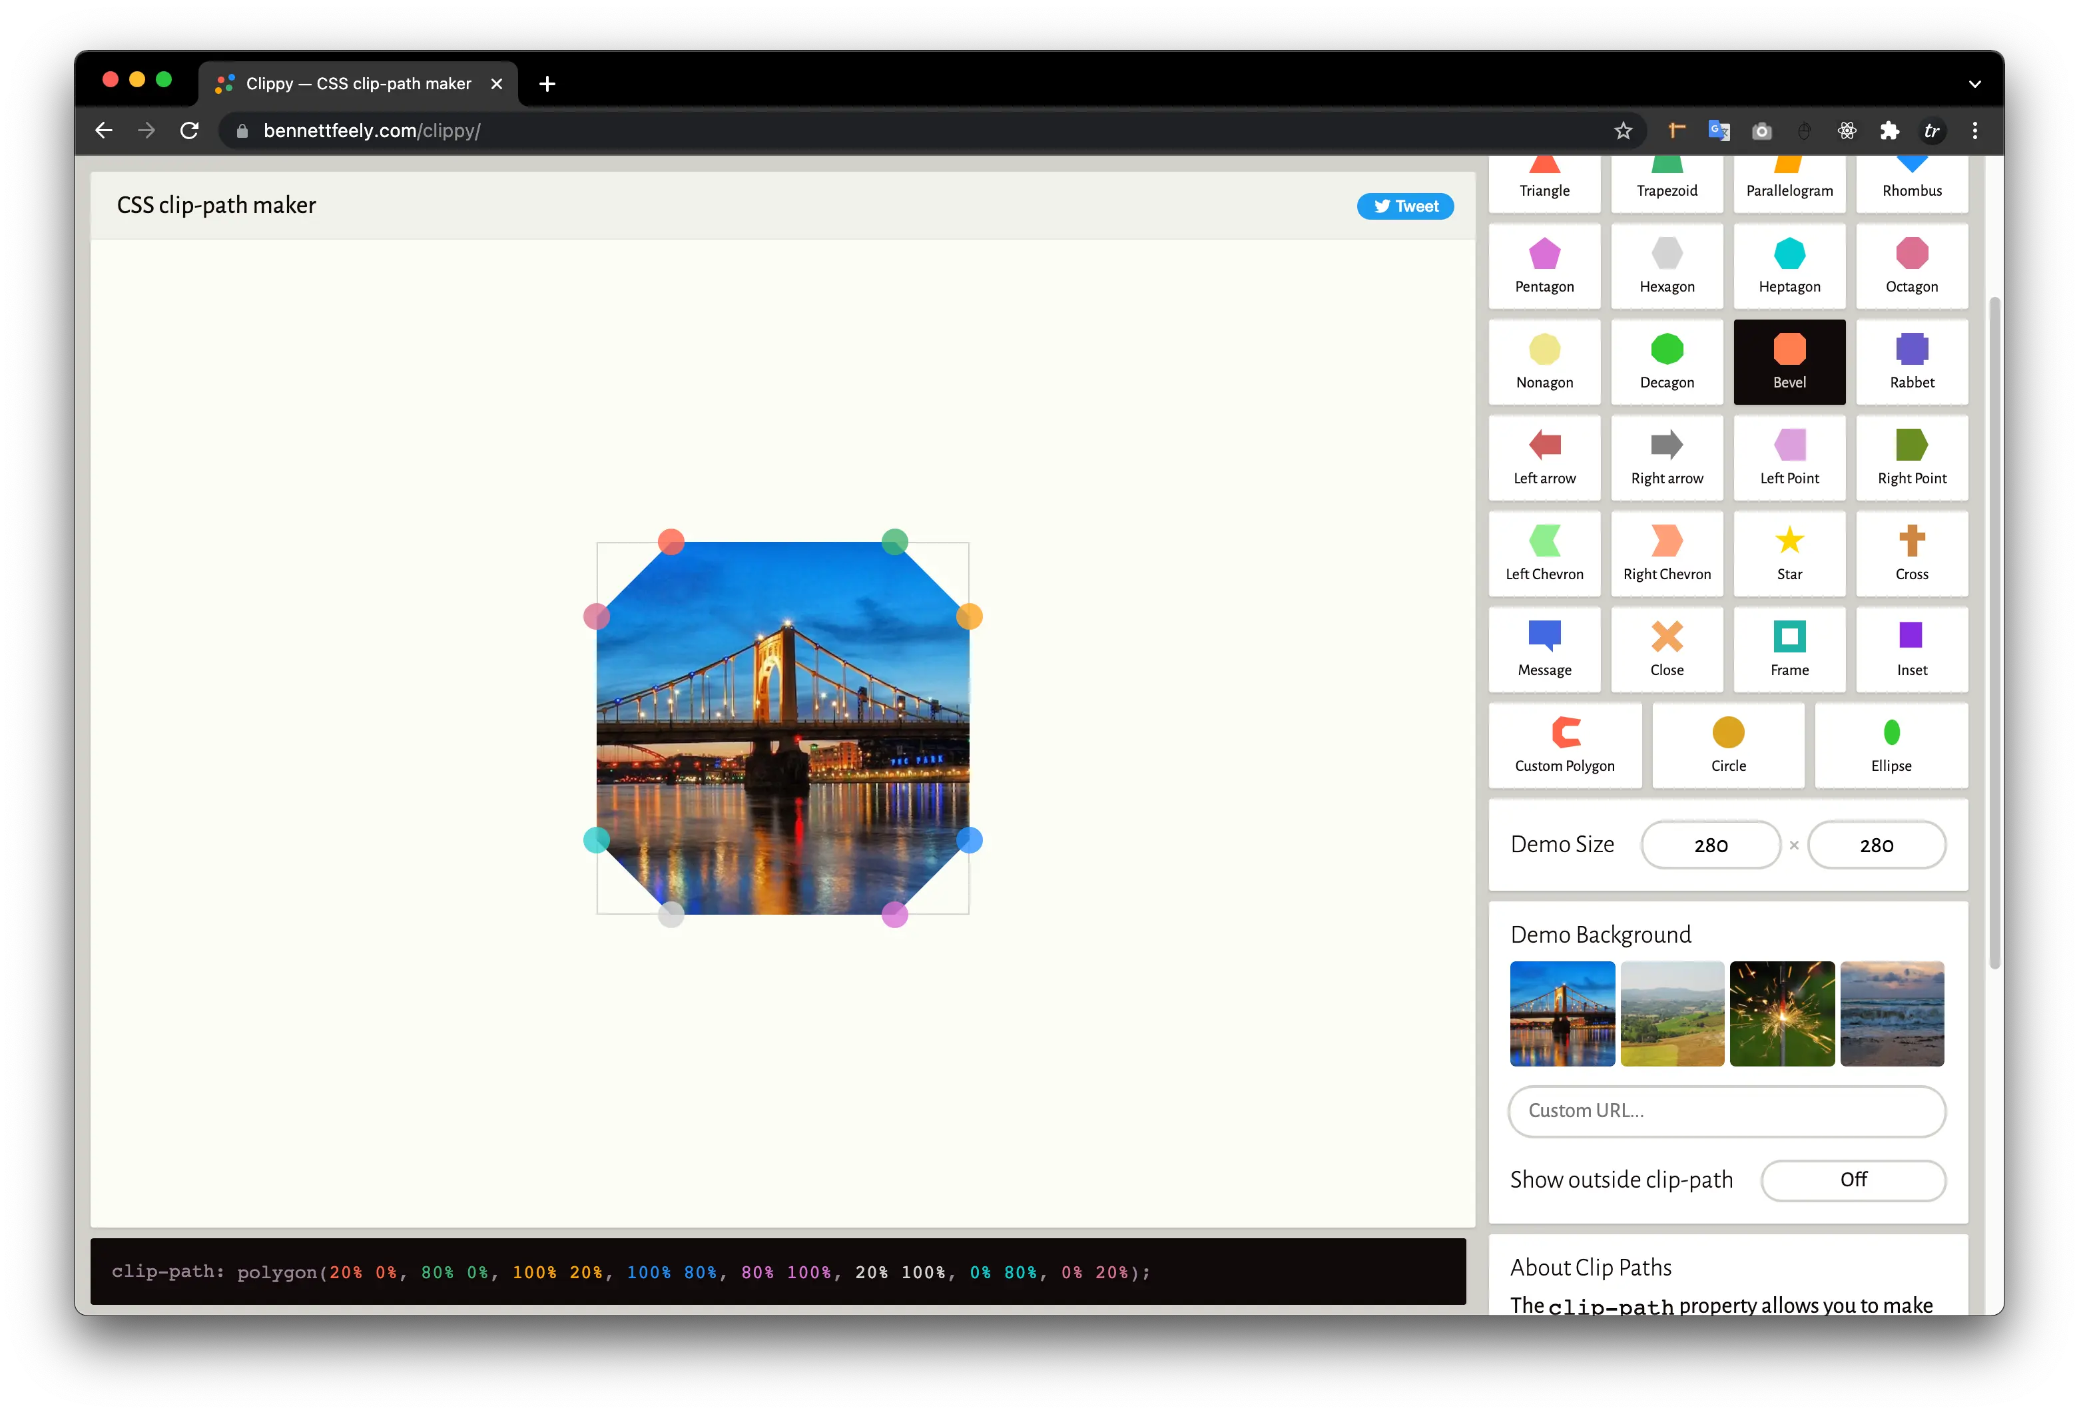Select the Frame shape preset
The height and width of the screenshot is (1414, 2079).
(1789, 648)
